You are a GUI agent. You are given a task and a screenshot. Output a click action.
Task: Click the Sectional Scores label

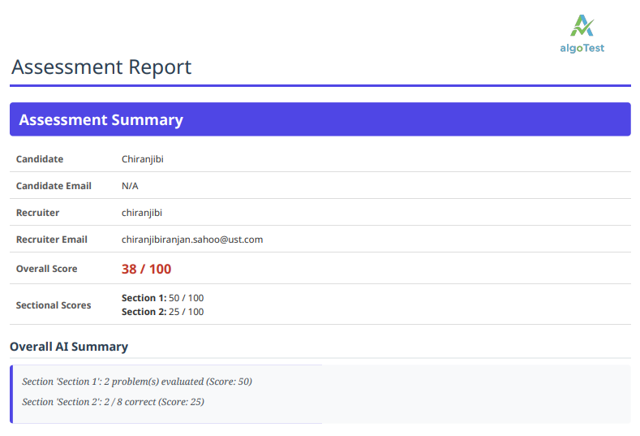54,305
